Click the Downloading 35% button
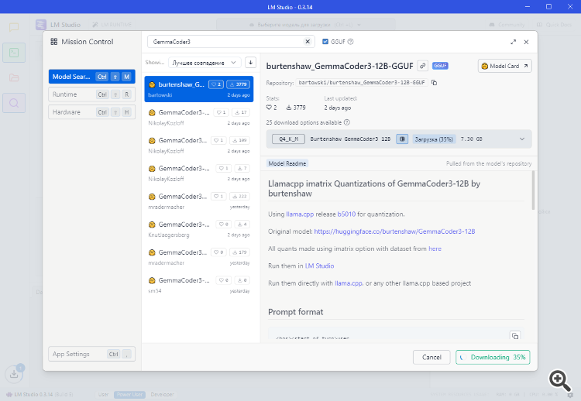581x401 pixels. [x=493, y=358]
